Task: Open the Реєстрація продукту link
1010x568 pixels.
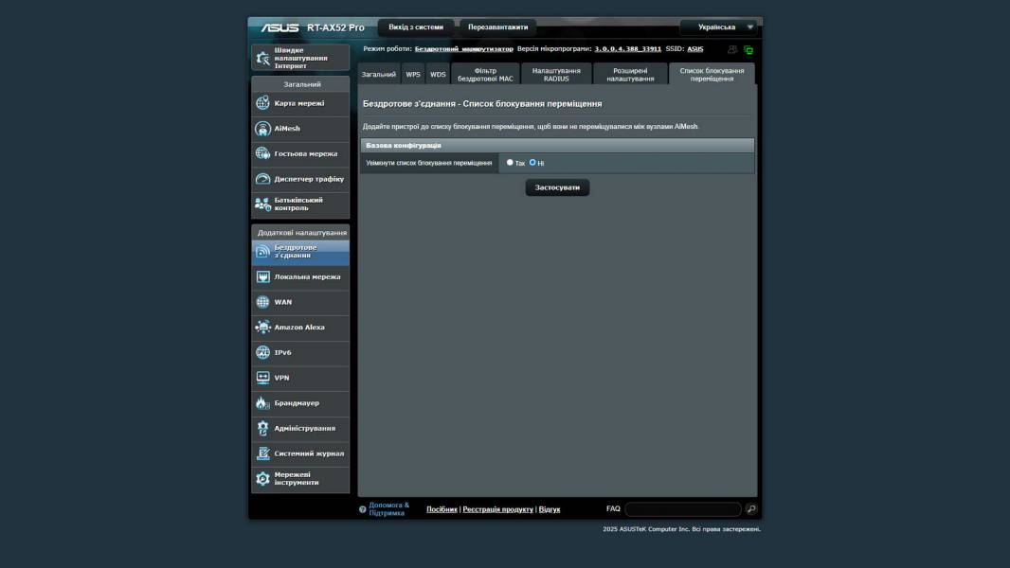Action: pos(497,509)
